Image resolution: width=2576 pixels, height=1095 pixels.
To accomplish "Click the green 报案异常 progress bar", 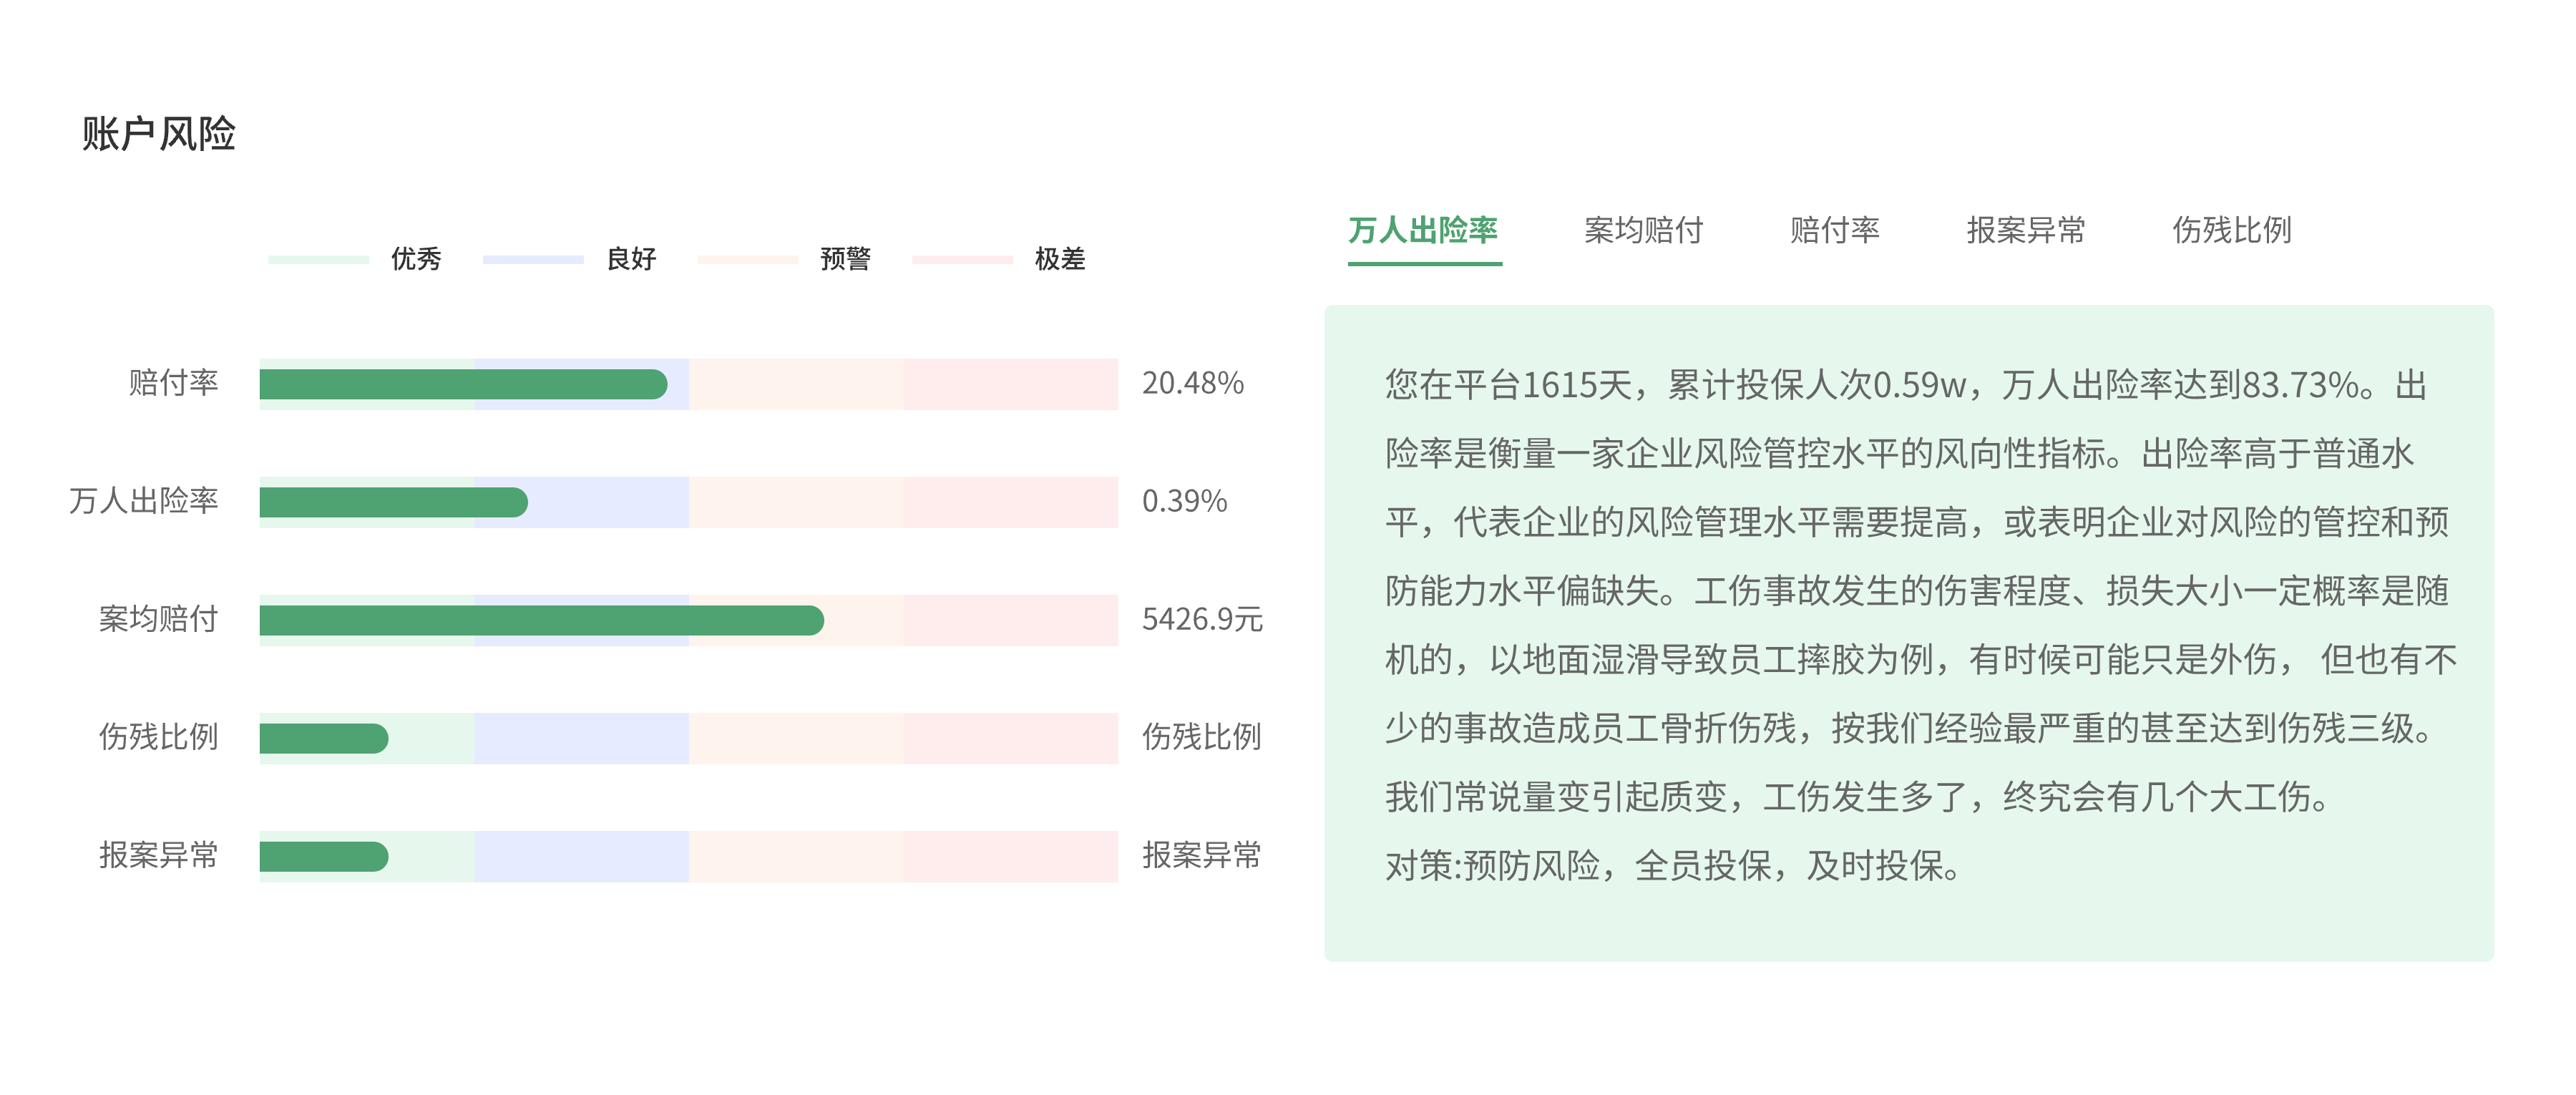I will [x=323, y=856].
